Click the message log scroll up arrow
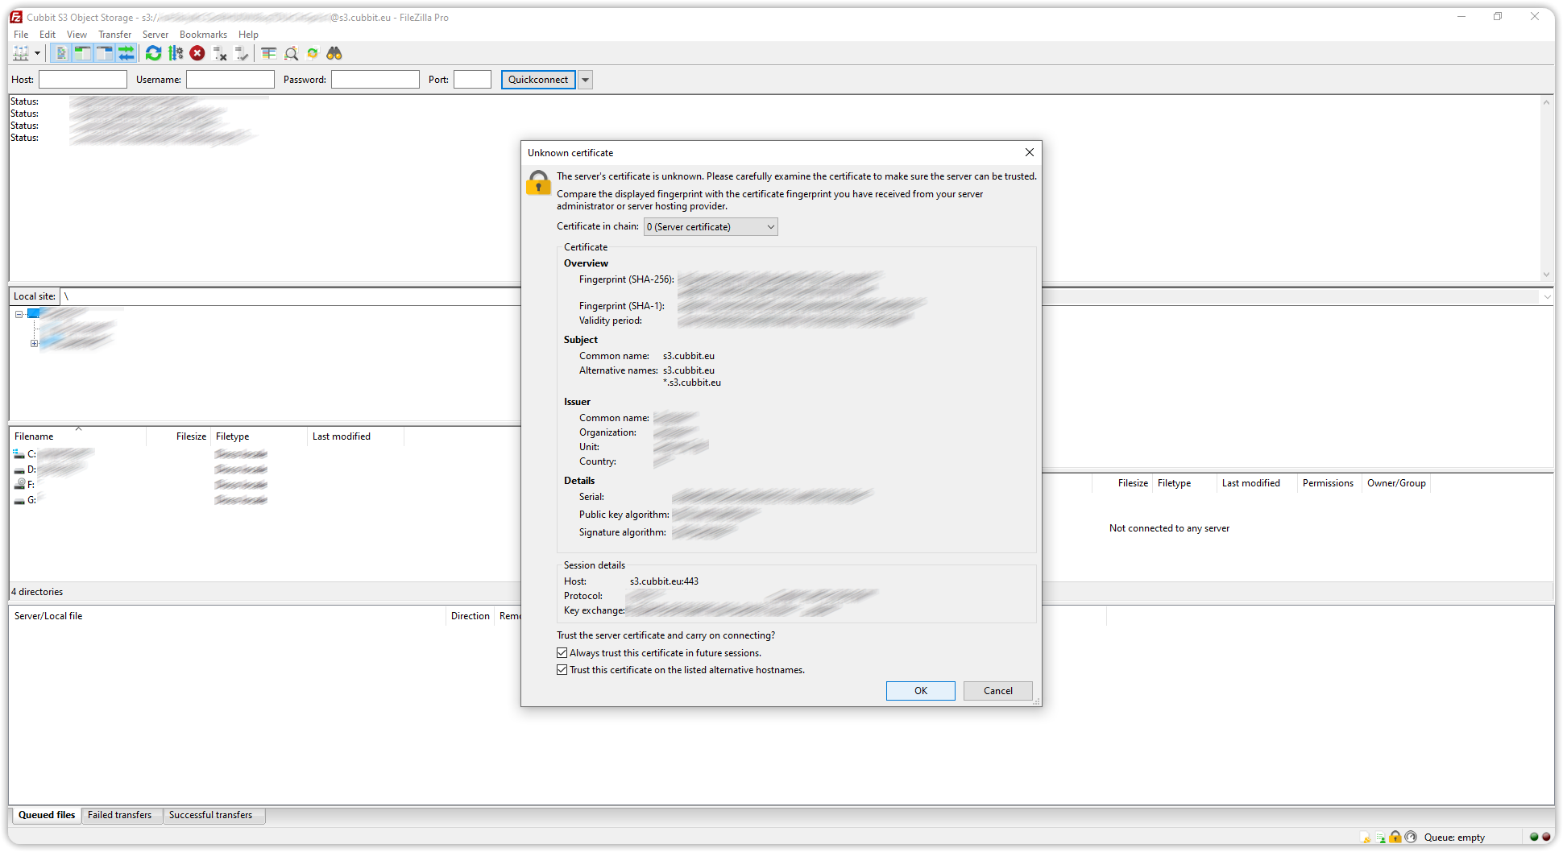 (1546, 102)
